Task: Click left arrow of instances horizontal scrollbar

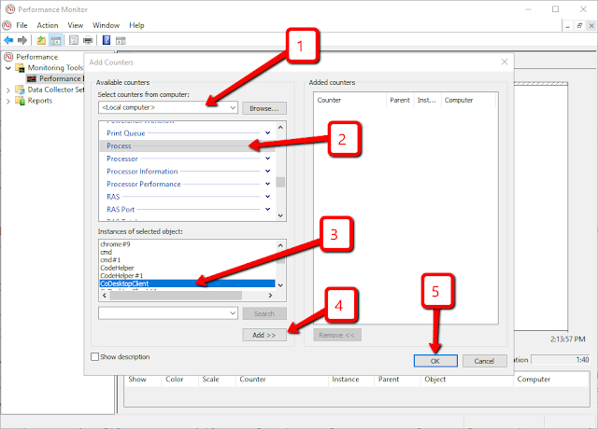Action: click(105, 296)
